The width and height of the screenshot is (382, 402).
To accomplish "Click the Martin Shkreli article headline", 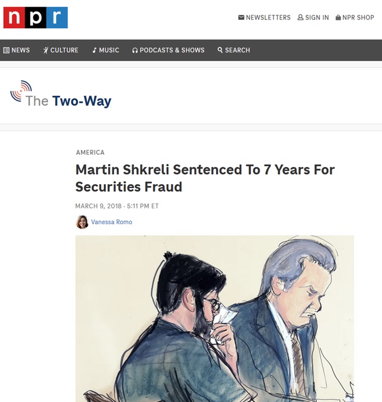I will pos(205,178).
